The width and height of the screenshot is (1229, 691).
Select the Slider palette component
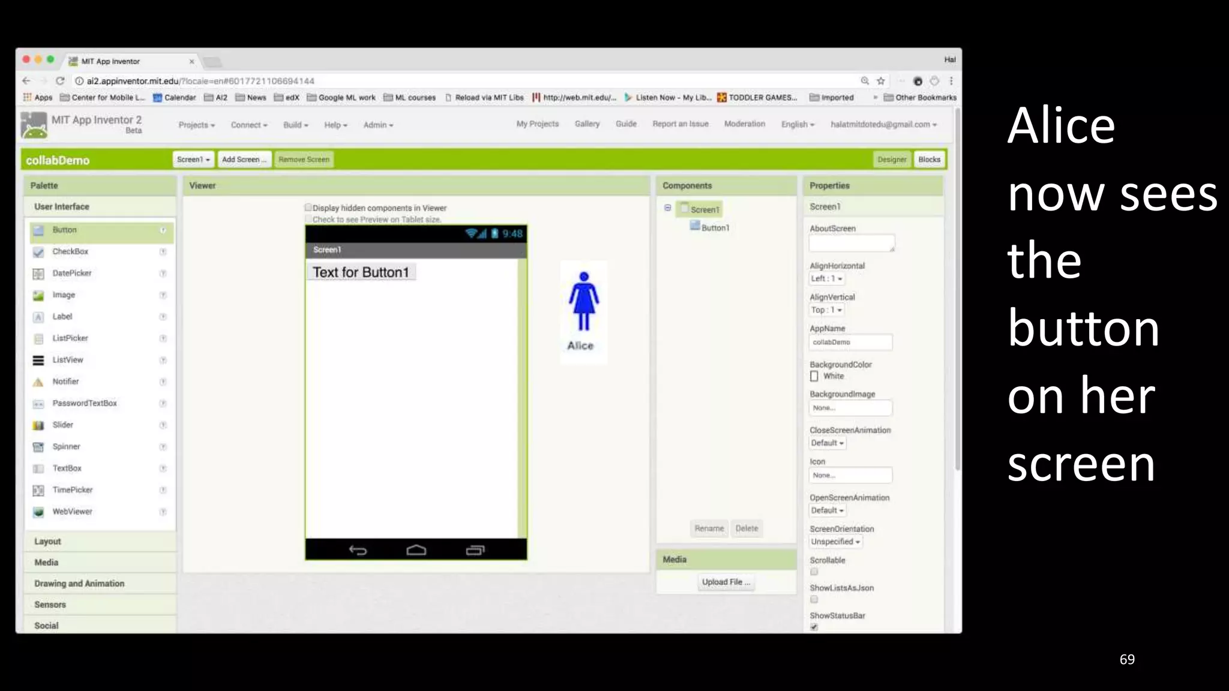pyautogui.click(x=62, y=425)
